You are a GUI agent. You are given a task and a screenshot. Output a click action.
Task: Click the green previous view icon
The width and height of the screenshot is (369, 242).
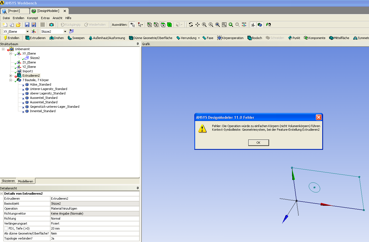tap(231, 25)
